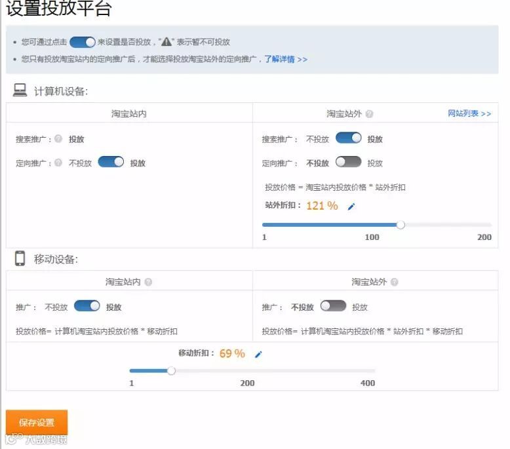The image size is (510, 449).
Task: Click the 100 mark on 站外折扣 slider
Action: click(x=372, y=237)
